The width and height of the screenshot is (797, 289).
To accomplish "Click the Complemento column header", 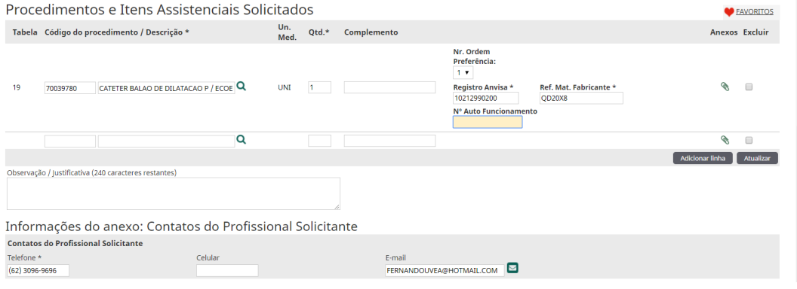I will [x=371, y=32].
